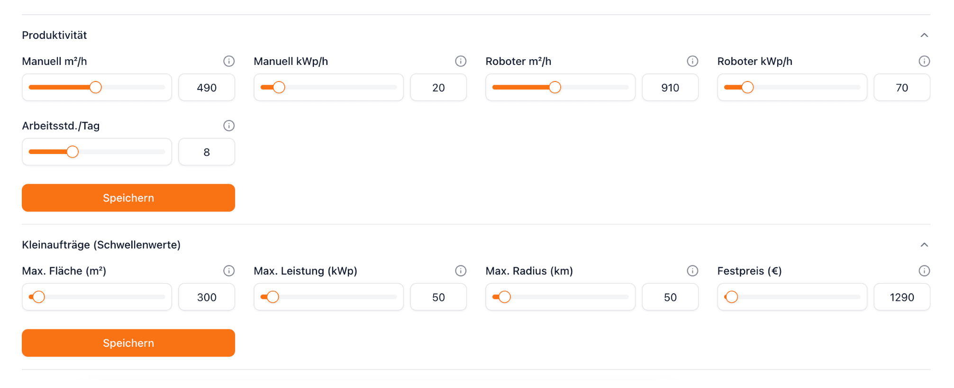Click the Festpreis value field showing 1290
The height and width of the screenshot is (388, 954).
pos(901,297)
